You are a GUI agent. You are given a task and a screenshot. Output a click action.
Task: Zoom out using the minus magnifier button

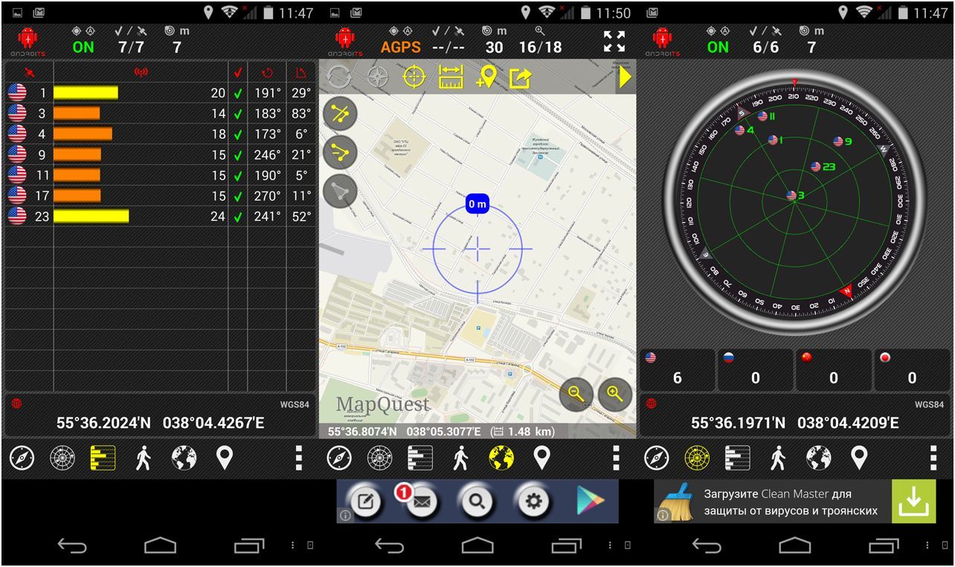click(576, 395)
